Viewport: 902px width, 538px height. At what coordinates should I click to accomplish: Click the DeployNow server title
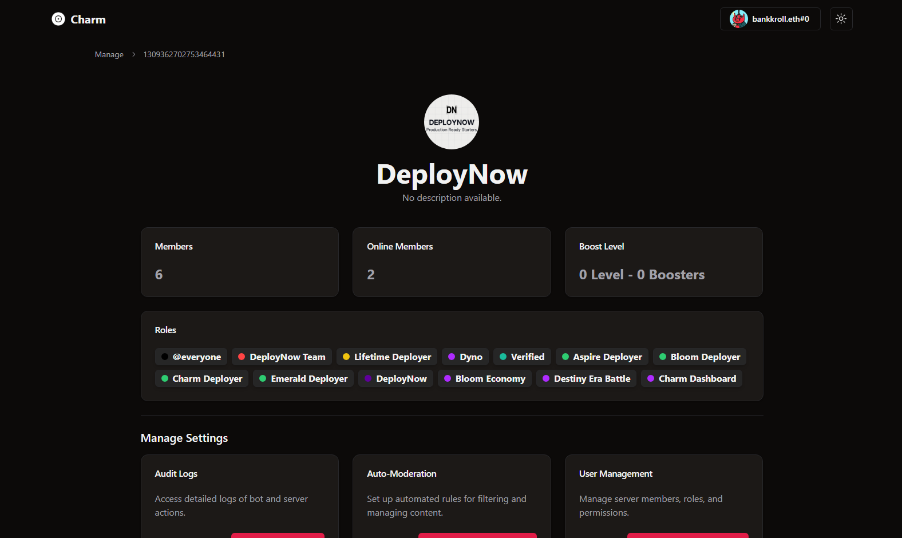coord(452,174)
